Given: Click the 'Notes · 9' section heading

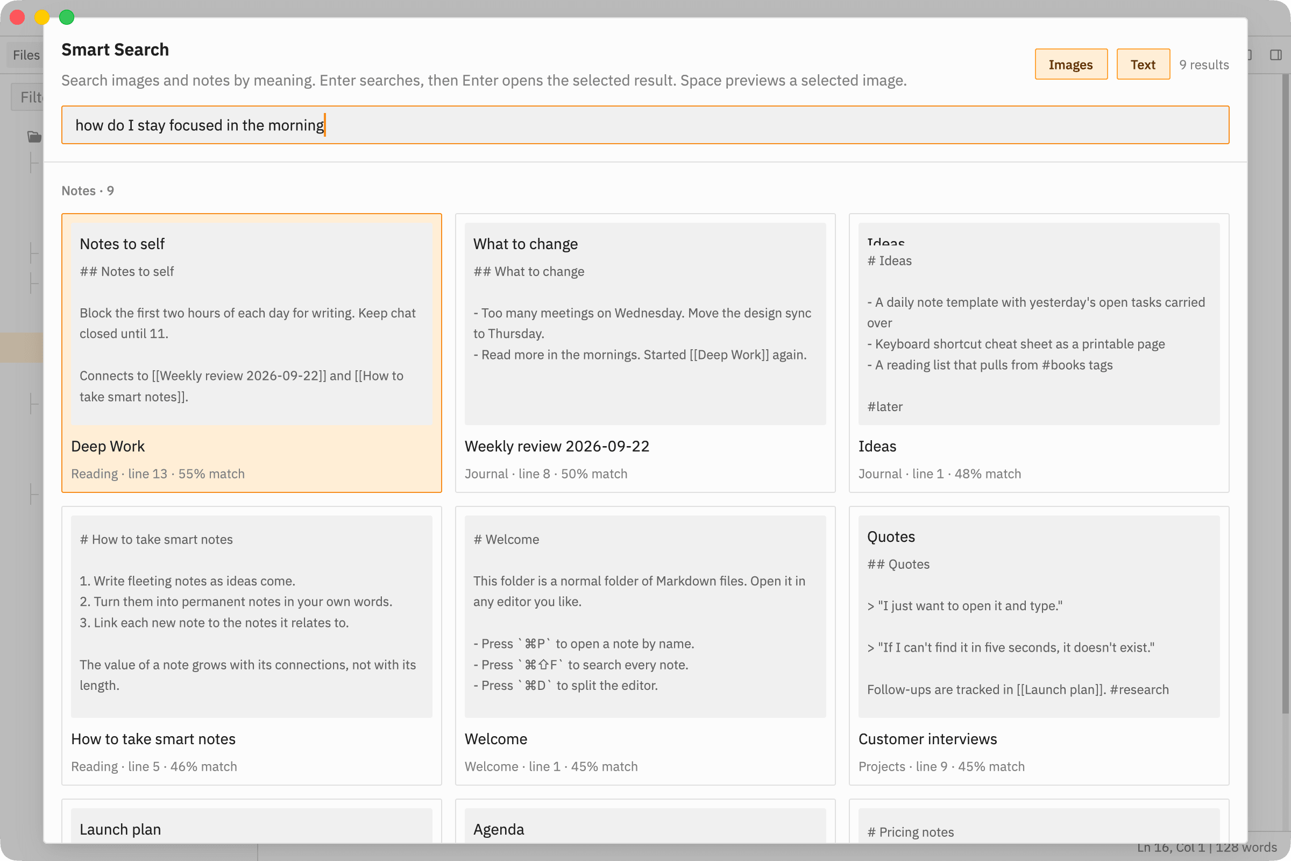Looking at the screenshot, I should click(x=88, y=190).
